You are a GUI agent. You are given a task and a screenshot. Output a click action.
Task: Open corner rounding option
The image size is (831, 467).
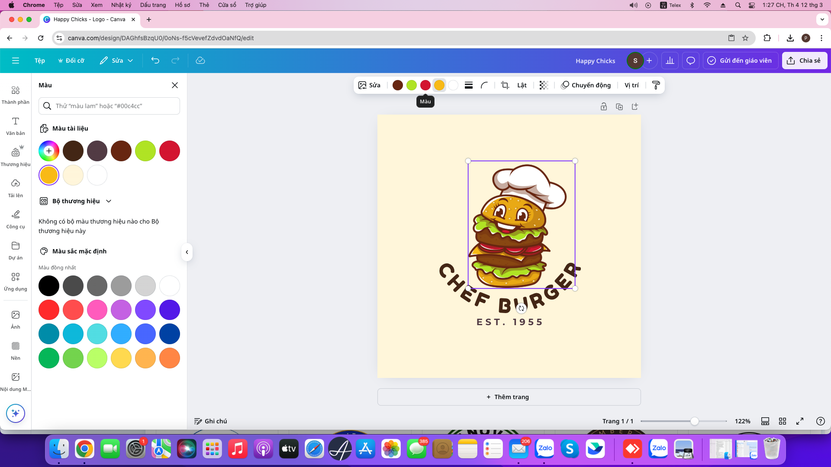coord(484,85)
